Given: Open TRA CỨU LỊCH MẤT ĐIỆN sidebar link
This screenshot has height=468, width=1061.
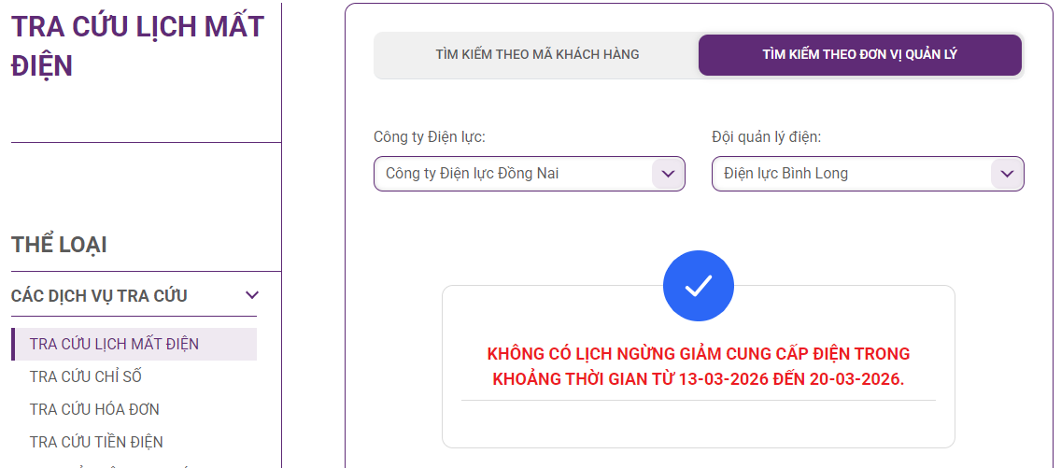Looking at the screenshot, I should 114,344.
